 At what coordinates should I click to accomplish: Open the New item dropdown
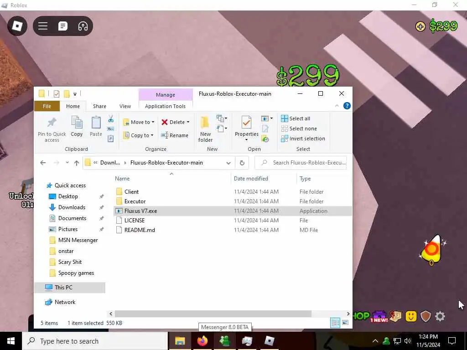[222, 118]
